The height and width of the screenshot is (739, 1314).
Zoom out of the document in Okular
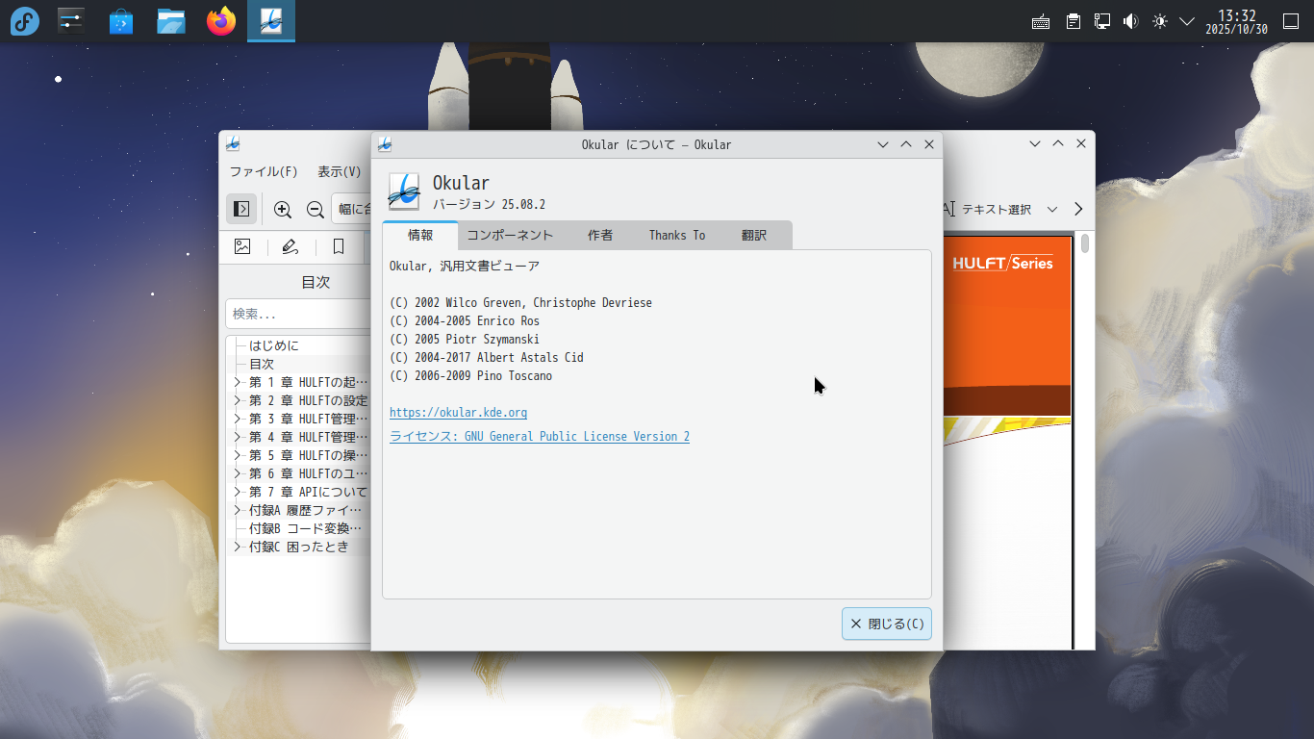pos(315,210)
